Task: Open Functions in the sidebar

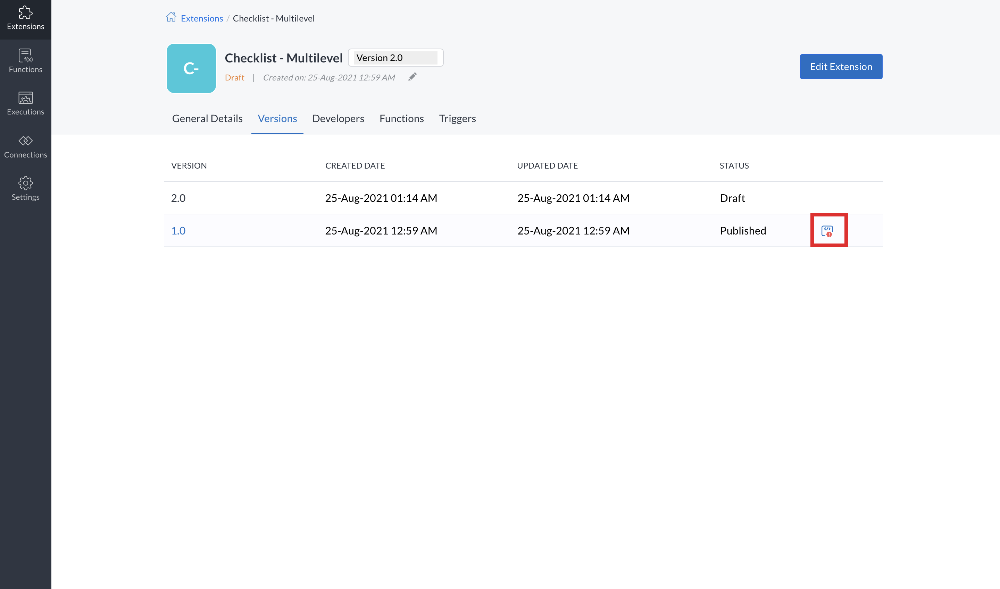Action: tap(25, 61)
